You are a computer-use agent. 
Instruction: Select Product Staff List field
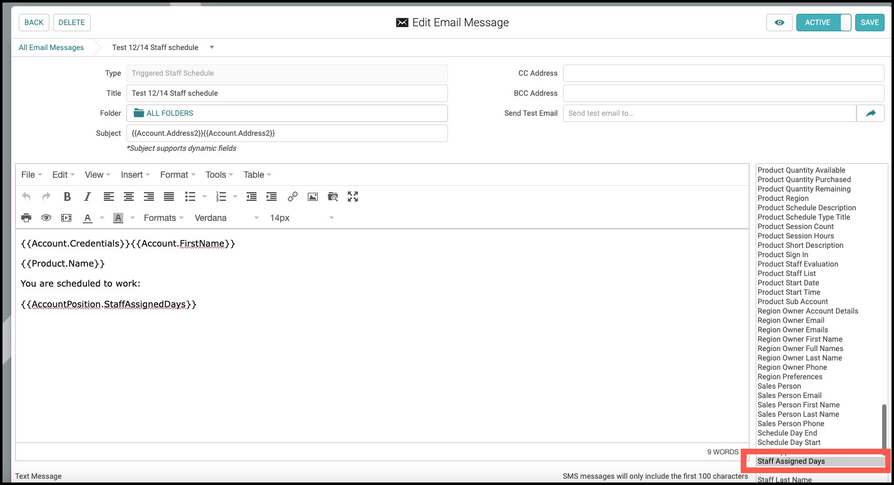click(x=787, y=273)
